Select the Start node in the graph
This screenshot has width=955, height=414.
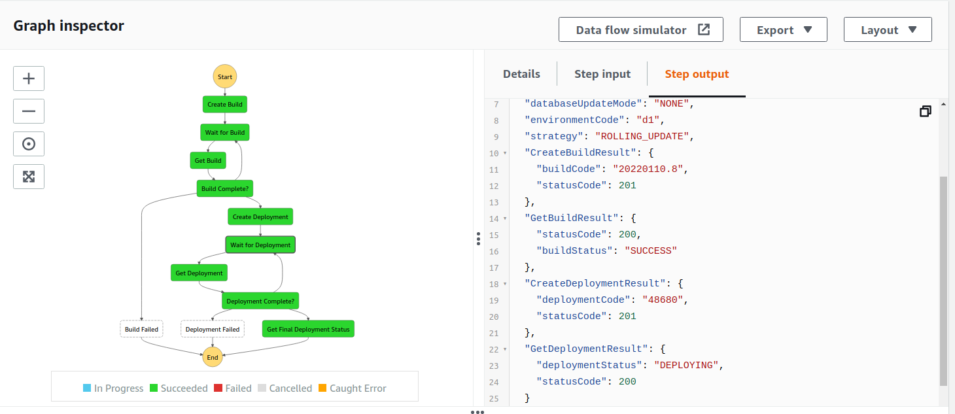point(224,76)
